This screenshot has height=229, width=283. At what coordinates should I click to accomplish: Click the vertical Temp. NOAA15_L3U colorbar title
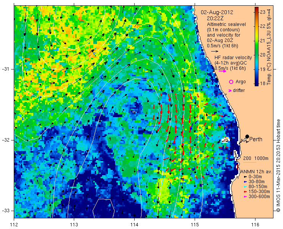(x=269, y=46)
